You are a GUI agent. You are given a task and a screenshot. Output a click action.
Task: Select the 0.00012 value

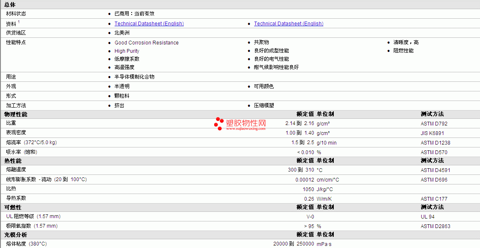tap(305, 180)
